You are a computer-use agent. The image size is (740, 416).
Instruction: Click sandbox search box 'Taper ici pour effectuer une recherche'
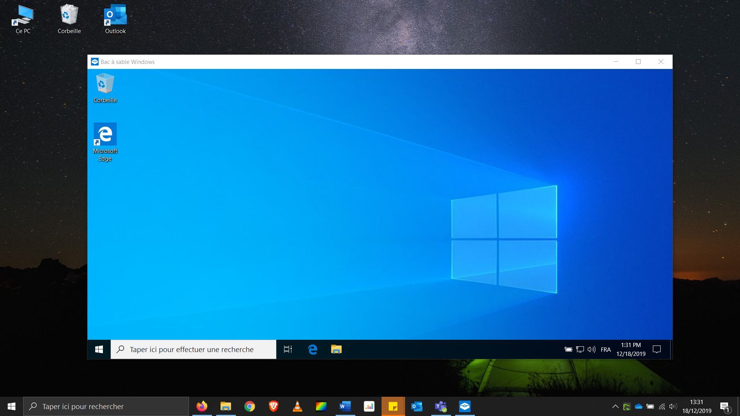click(x=193, y=349)
